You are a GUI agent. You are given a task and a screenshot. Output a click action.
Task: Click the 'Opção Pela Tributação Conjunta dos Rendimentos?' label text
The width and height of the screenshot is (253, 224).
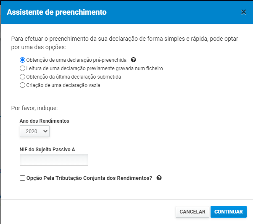(89, 178)
